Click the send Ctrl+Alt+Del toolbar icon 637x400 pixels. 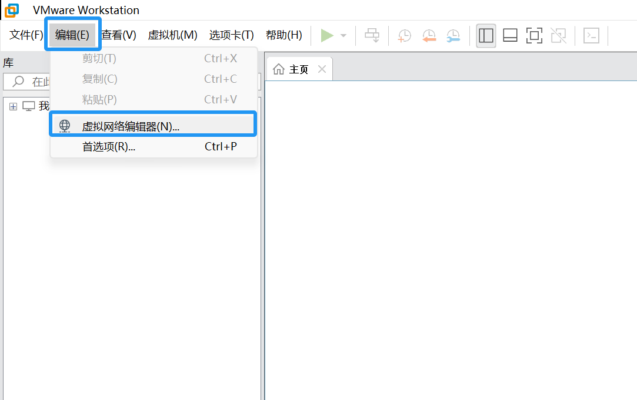click(x=372, y=36)
